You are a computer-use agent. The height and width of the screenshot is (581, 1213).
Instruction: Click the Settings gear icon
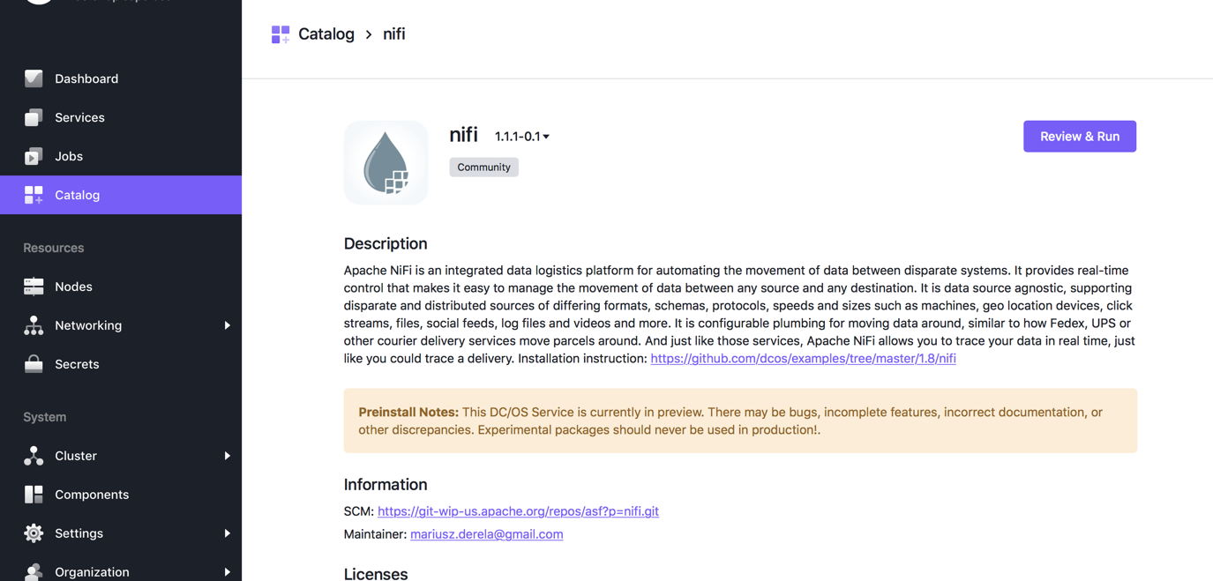coord(34,533)
